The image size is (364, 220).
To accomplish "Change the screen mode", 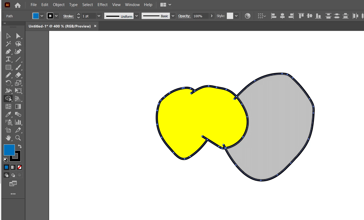I will (13, 184).
